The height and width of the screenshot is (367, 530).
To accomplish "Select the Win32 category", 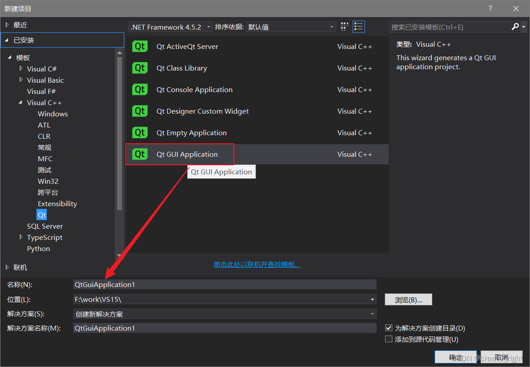I will tap(48, 181).
